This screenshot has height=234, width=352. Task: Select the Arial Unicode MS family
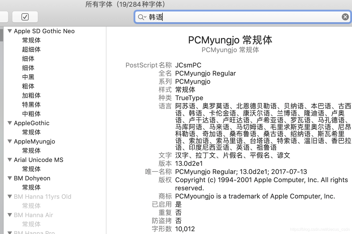(x=39, y=160)
